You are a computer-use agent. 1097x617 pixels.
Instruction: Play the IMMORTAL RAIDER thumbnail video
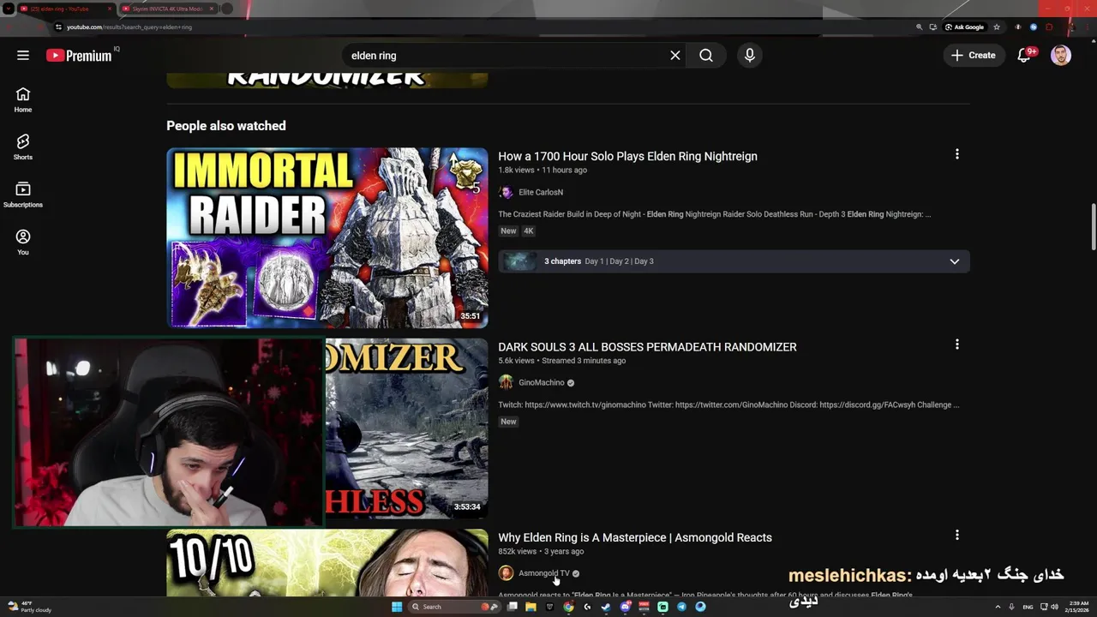point(327,237)
